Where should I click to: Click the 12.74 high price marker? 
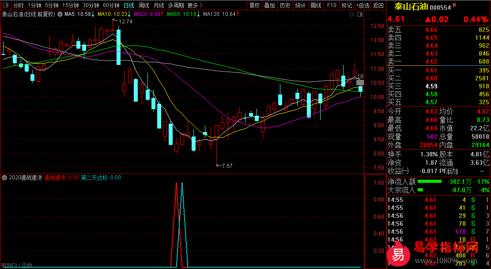click(x=125, y=21)
